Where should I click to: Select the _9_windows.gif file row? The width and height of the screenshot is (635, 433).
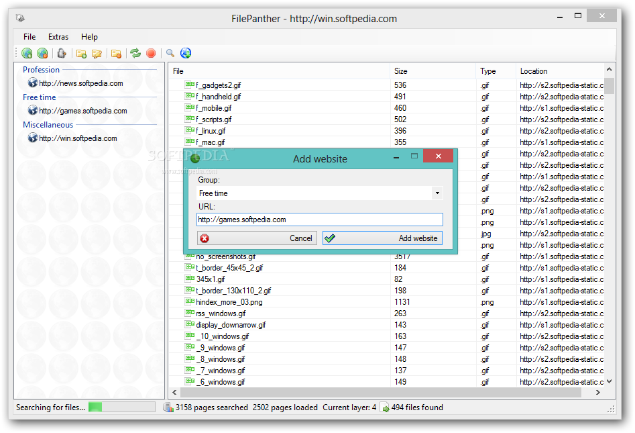tap(386, 348)
